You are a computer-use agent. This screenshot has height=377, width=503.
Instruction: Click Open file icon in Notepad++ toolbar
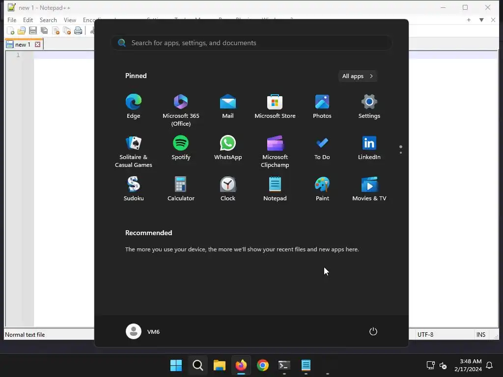pos(22,31)
